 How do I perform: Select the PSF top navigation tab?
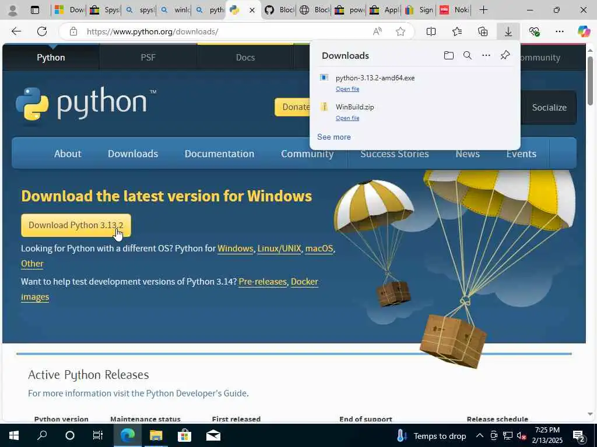[148, 58]
